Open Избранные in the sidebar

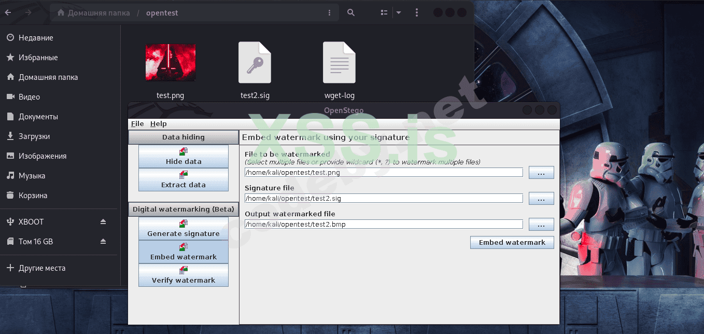coord(60,58)
